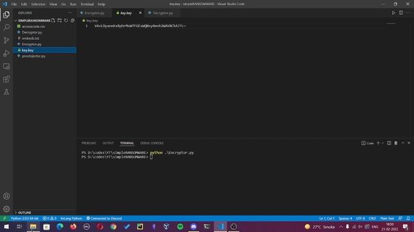
Task: Open the View menu
Action: tap(53, 4)
